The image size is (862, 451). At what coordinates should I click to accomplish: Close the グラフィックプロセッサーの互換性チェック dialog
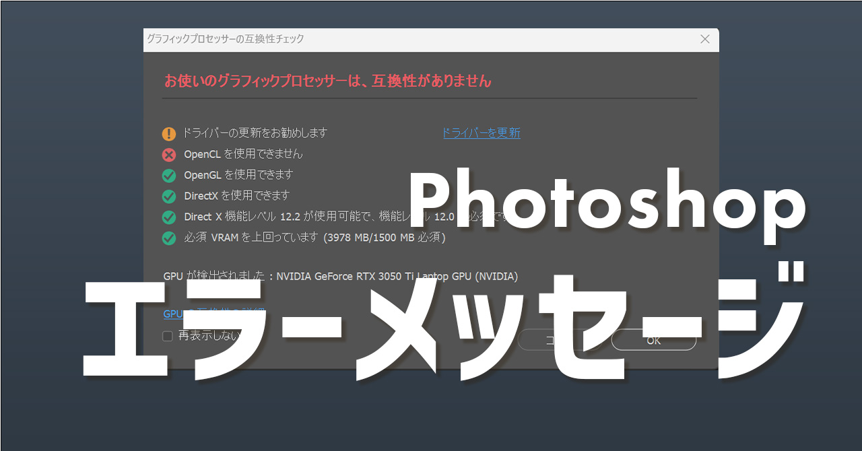[705, 39]
